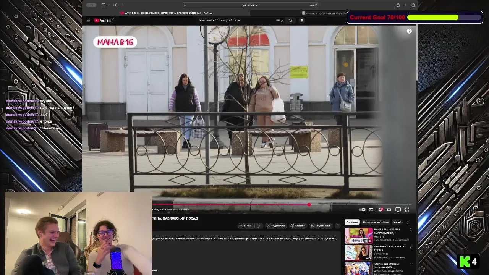The height and width of the screenshot is (275, 489).
Task: Click chat message 'ты 6 года сладкая?'
Action: [x=57, y=108]
